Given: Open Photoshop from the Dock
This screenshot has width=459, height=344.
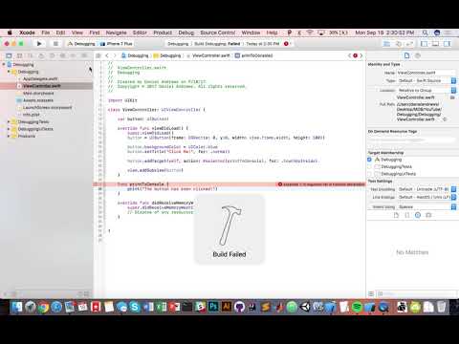Looking at the screenshot, I should coord(213,307).
